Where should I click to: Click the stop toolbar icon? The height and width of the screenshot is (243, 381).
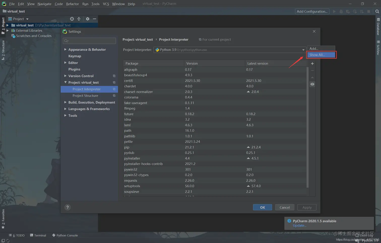pyautogui.click(x=369, y=11)
